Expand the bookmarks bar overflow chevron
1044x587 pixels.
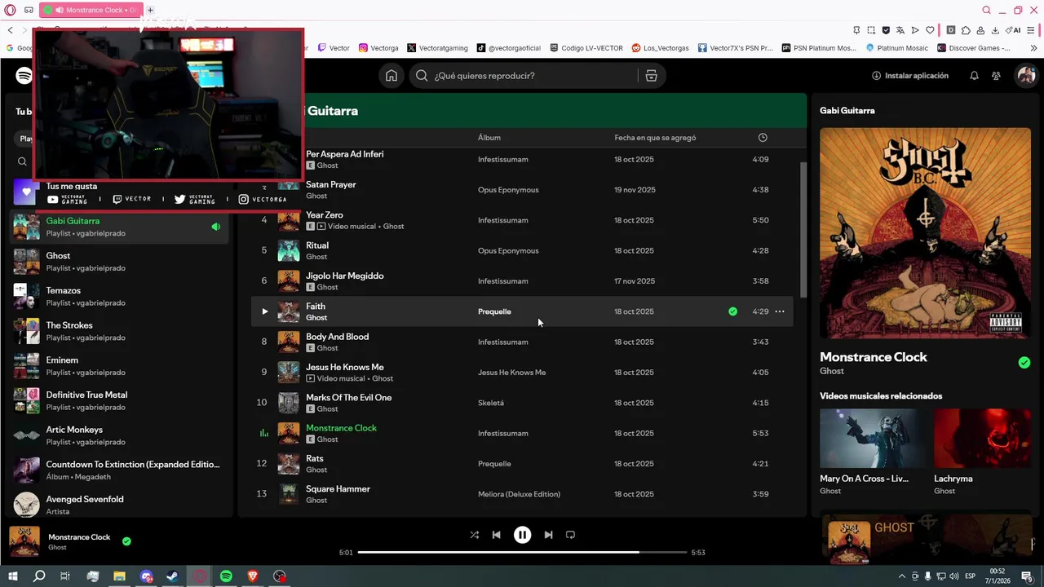1034,48
